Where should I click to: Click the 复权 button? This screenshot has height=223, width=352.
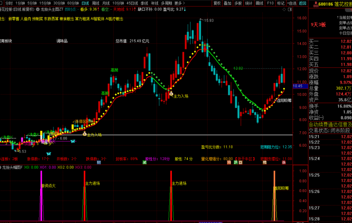pos(217,3)
